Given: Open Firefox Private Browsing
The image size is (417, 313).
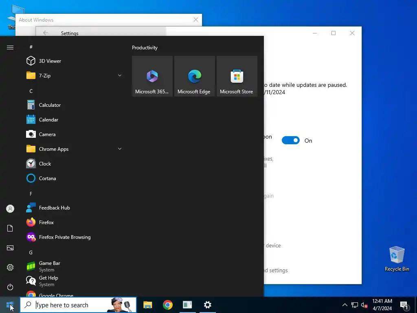Looking at the screenshot, I should point(75,237).
